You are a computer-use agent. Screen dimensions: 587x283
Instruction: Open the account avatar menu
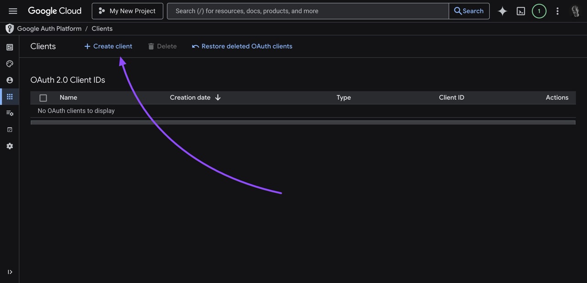click(576, 11)
